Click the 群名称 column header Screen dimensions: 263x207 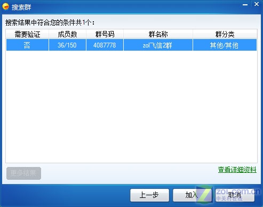pos(158,34)
